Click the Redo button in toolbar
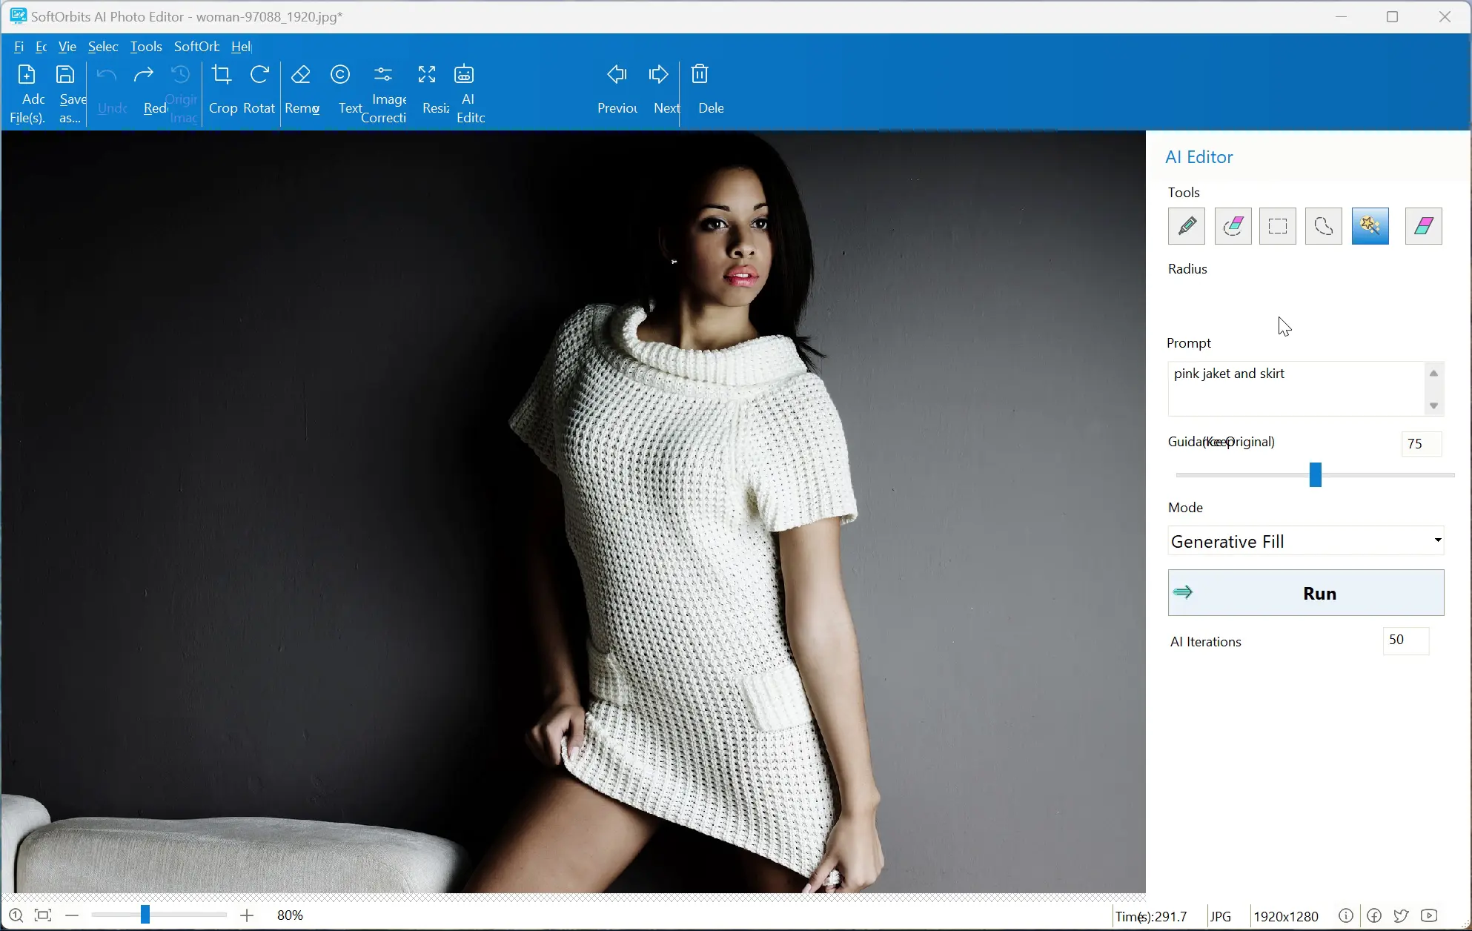This screenshot has height=931, width=1472. 144,89
